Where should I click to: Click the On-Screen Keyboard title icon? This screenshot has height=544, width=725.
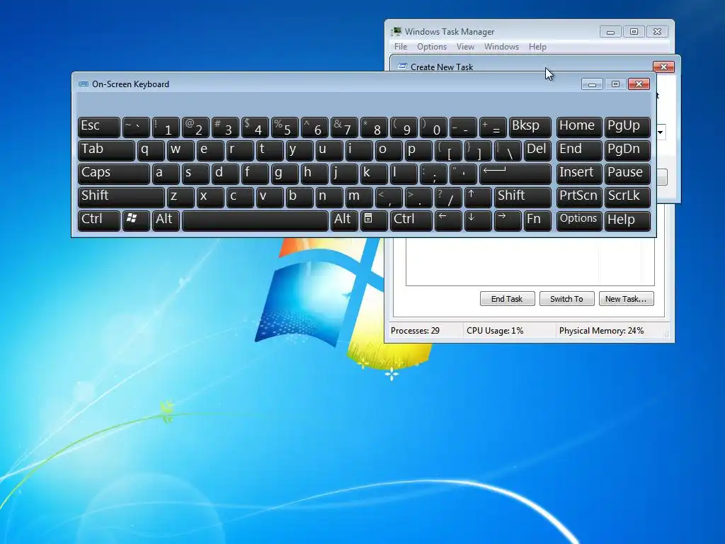click(84, 84)
